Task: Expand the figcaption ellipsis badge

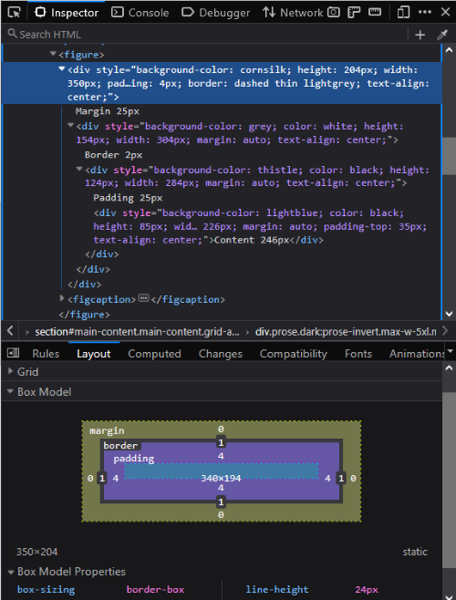Action: [143, 298]
